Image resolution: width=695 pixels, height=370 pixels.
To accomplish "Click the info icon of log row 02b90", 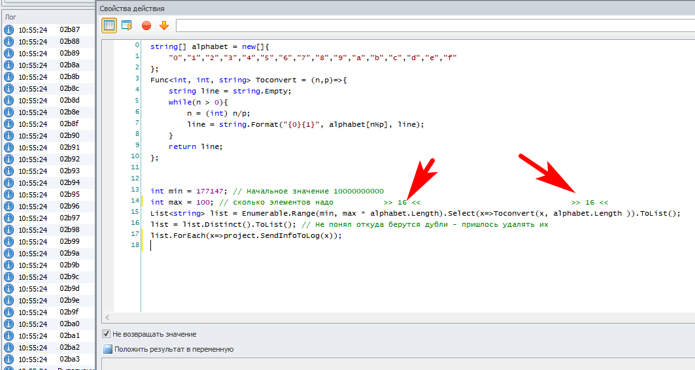I will [9, 135].
